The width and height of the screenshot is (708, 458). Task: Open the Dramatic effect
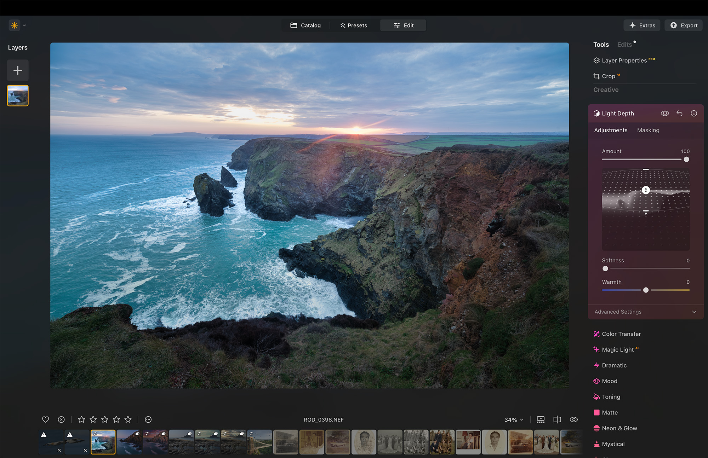tap(614, 365)
